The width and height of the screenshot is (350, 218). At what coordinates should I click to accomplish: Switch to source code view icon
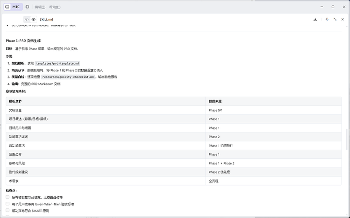pyautogui.click(x=27, y=19)
